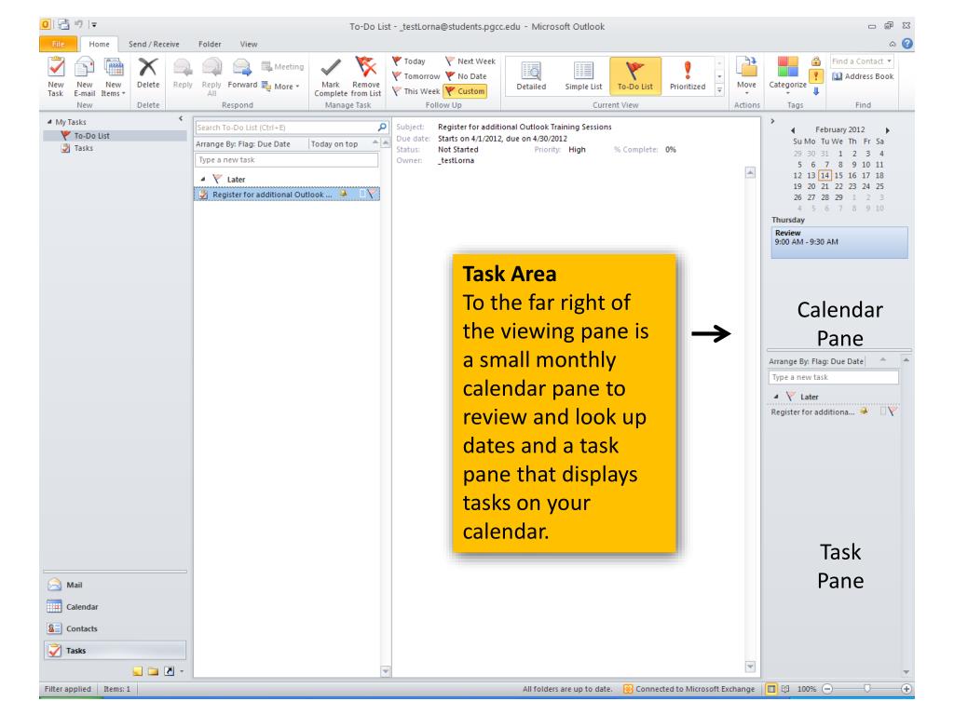This screenshot has height=715, width=954.
Task: Click Reply in Respond group
Action: [x=183, y=73]
